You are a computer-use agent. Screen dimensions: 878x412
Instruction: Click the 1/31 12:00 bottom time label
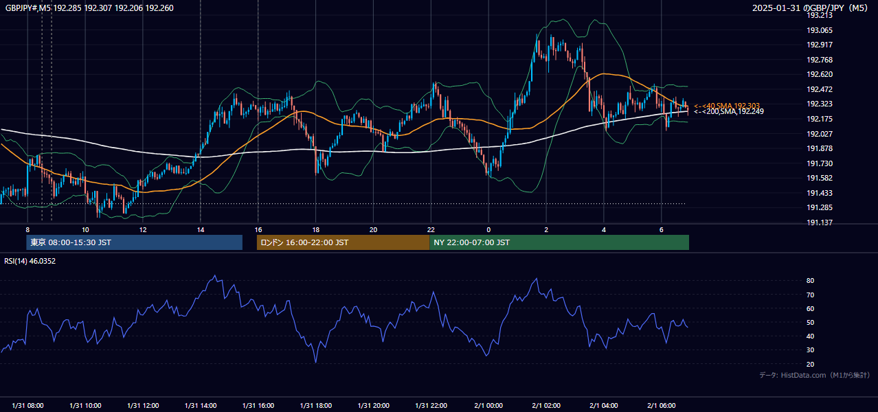click(143, 406)
